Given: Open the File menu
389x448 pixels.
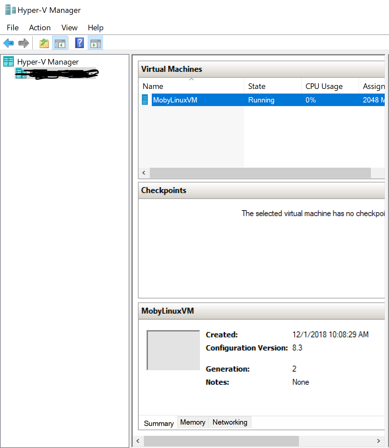Looking at the screenshot, I should (13, 28).
